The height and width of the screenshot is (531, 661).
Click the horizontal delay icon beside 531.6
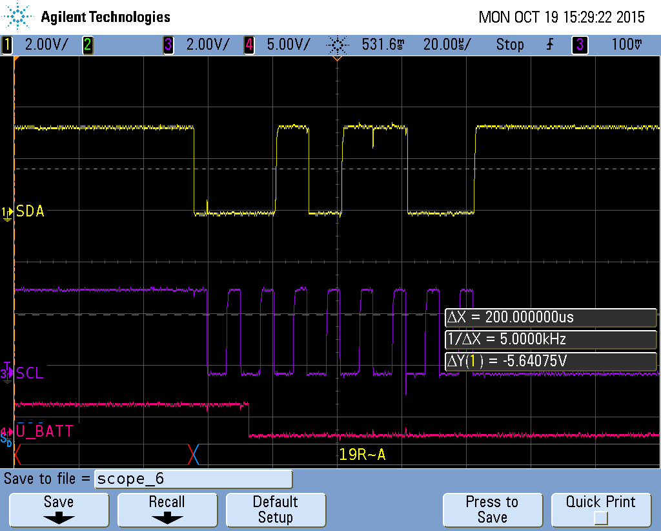(336, 45)
